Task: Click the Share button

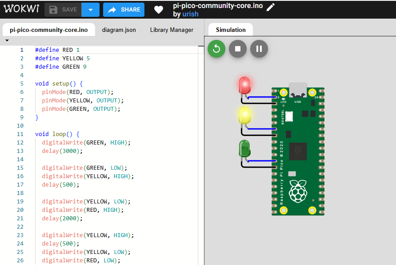Action: 124,10
